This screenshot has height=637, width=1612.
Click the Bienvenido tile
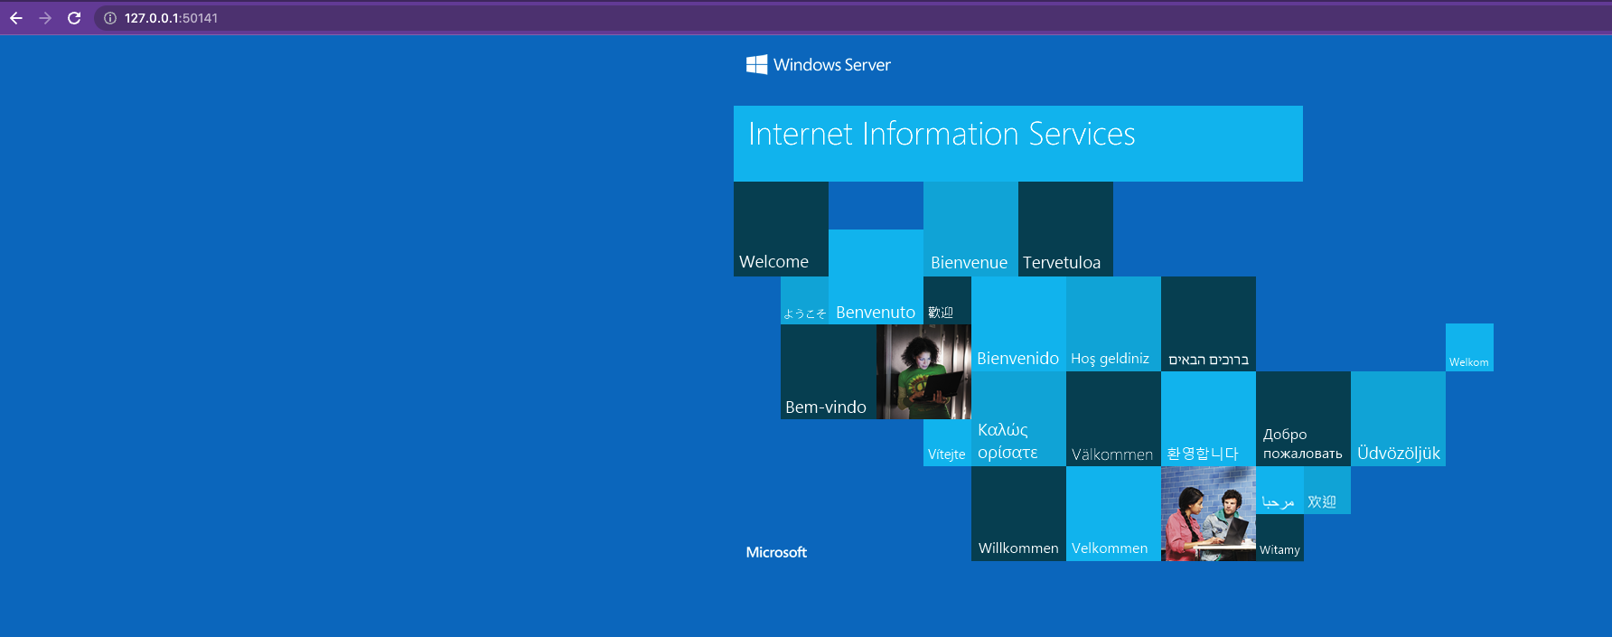[1018, 323]
